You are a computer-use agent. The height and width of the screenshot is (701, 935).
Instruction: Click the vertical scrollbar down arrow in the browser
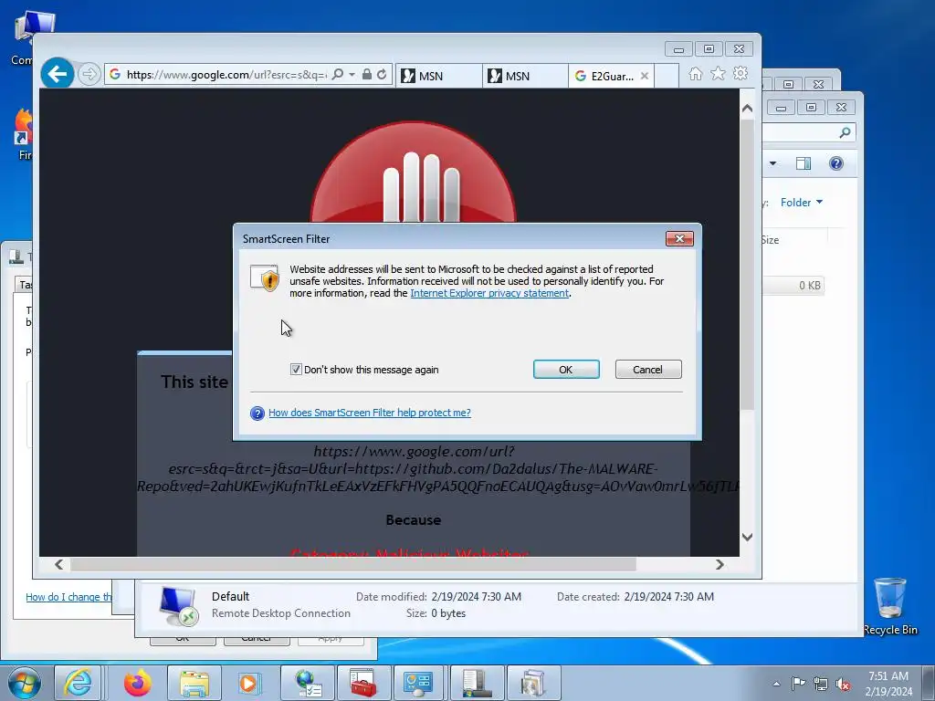[747, 537]
